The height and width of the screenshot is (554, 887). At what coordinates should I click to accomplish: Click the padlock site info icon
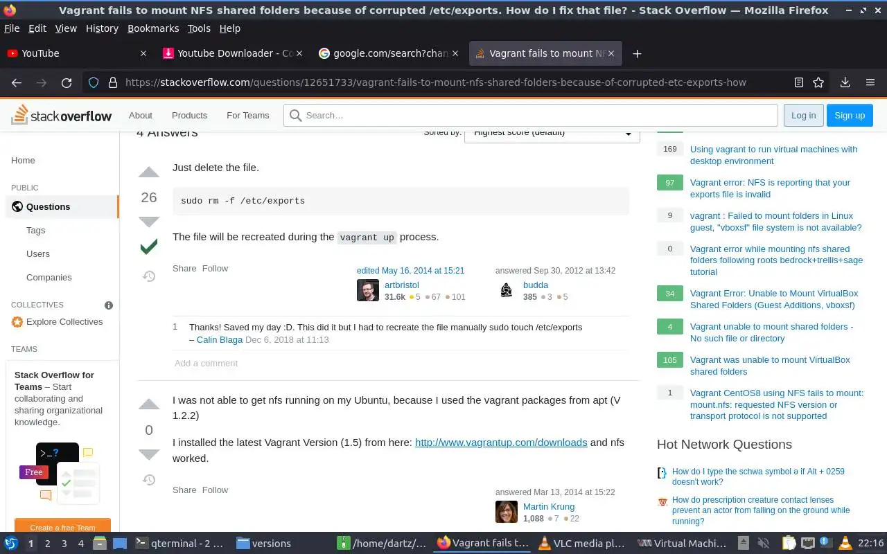(x=113, y=82)
